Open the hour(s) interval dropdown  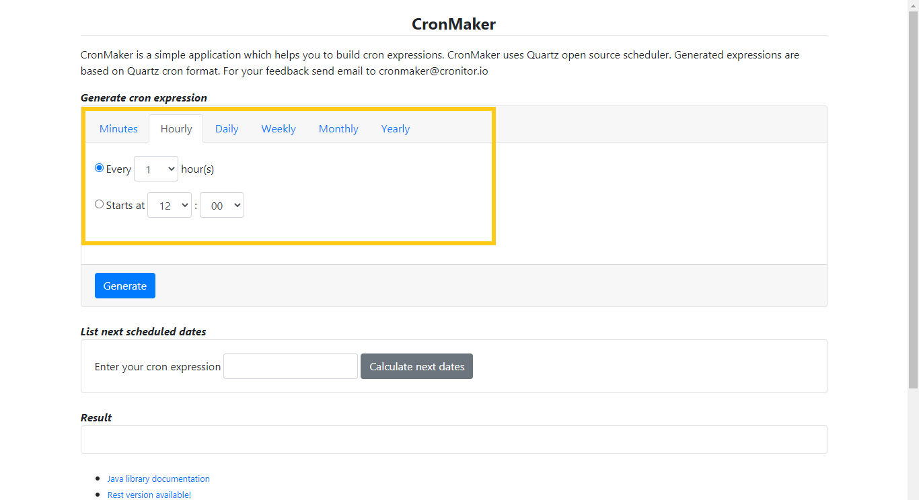[155, 169]
